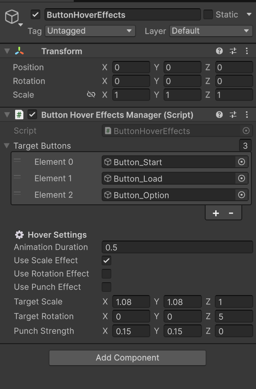This screenshot has width=256, height=389.
Task: Open the Layer dropdown showing Default
Action: [211, 31]
